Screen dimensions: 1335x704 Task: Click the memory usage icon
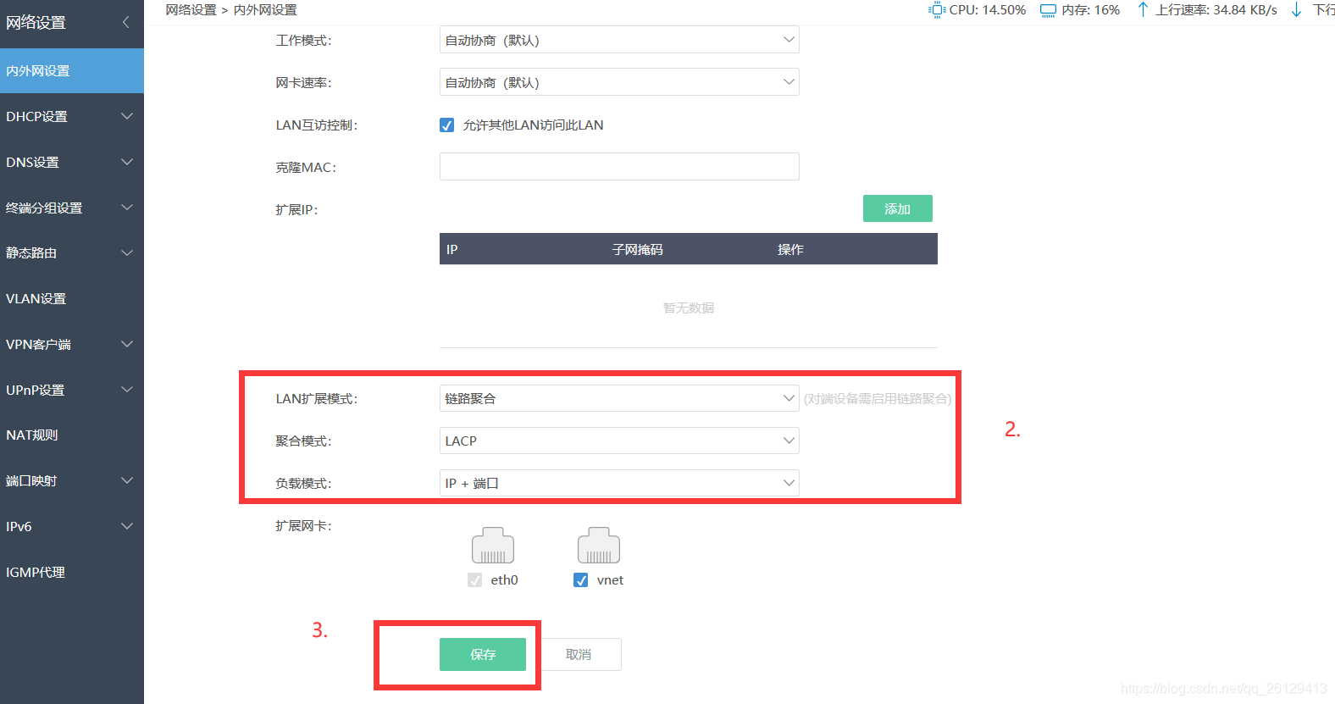tap(1048, 10)
